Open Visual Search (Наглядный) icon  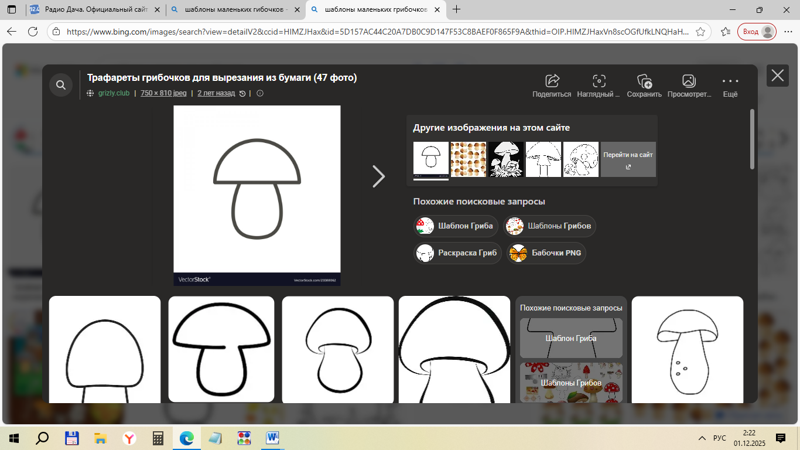click(x=599, y=81)
